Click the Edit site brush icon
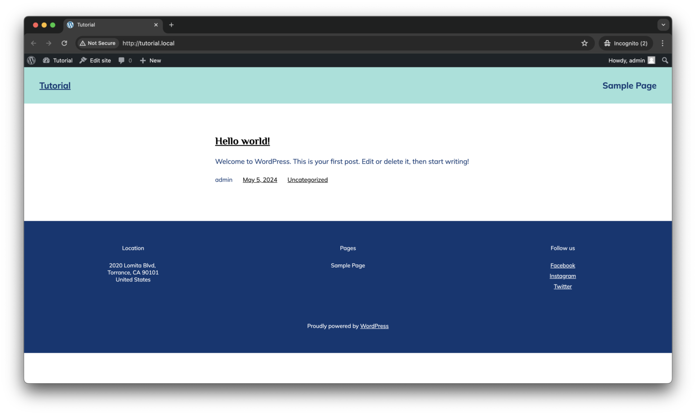 (x=83, y=60)
